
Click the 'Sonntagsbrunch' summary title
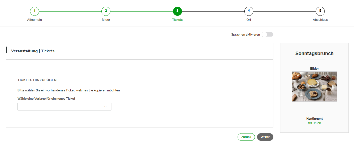tap(314, 53)
